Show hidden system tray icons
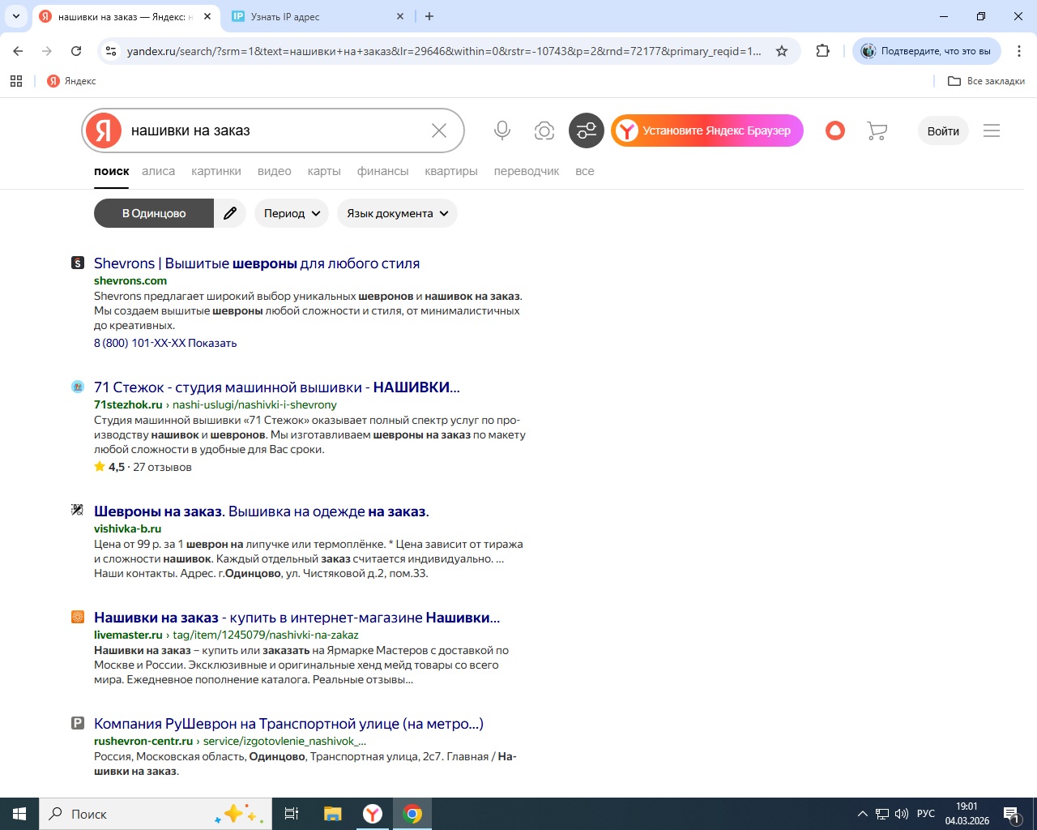Image resolution: width=1037 pixels, height=830 pixels. pyautogui.click(x=862, y=814)
